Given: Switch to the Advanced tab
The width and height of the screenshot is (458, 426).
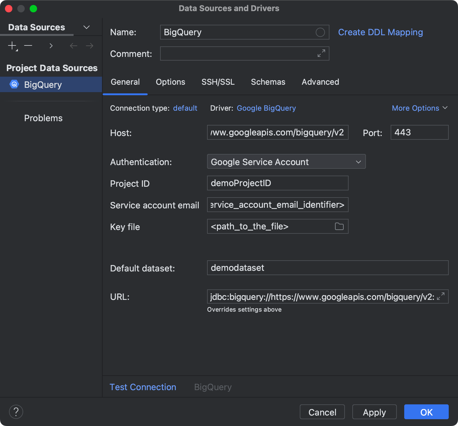Looking at the screenshot, I should [320, 82].
